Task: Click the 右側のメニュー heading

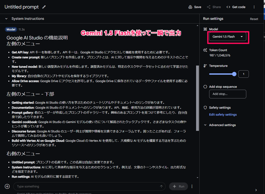Action: click(x=23, y=154)
